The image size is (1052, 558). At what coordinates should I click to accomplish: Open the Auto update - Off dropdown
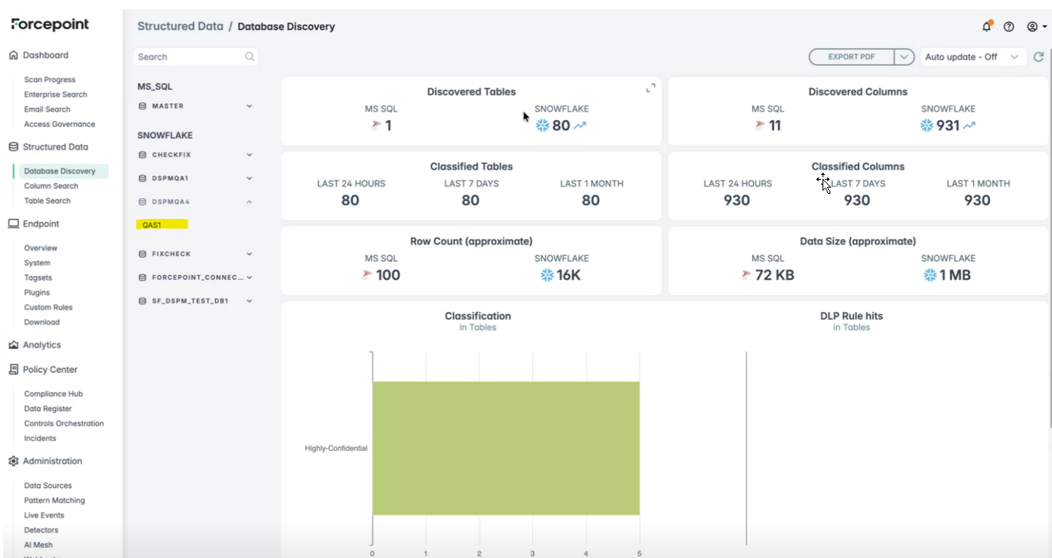point(972,57)
